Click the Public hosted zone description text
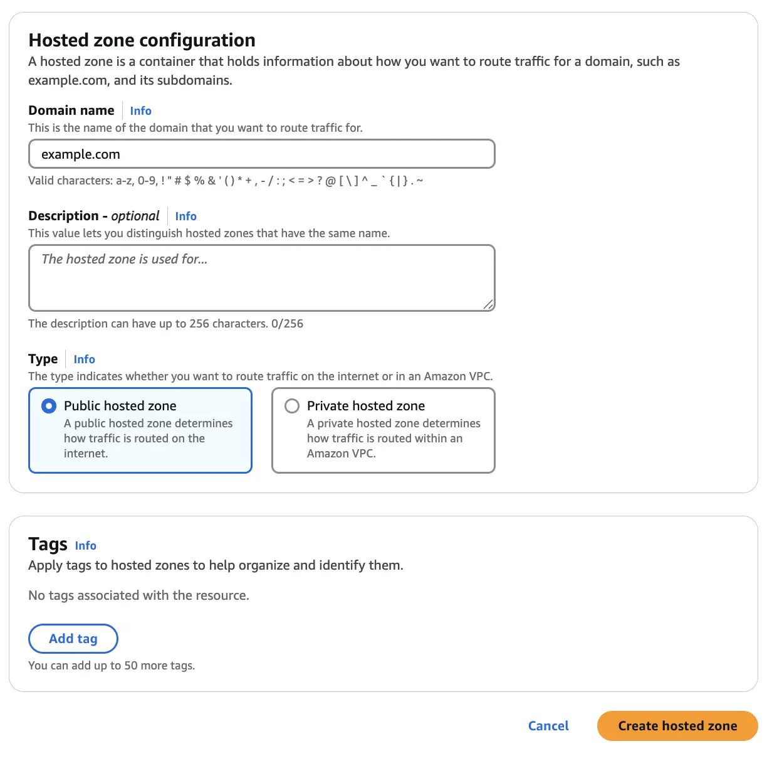The image size is (767, 783). pos(148,439)
